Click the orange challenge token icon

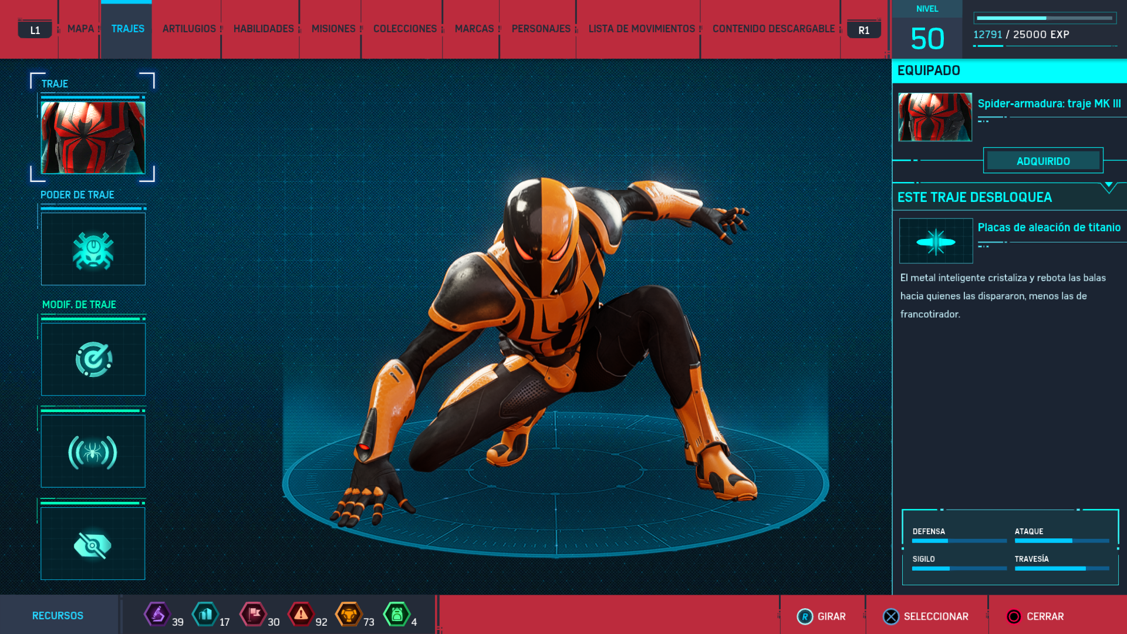pos(349,615)
